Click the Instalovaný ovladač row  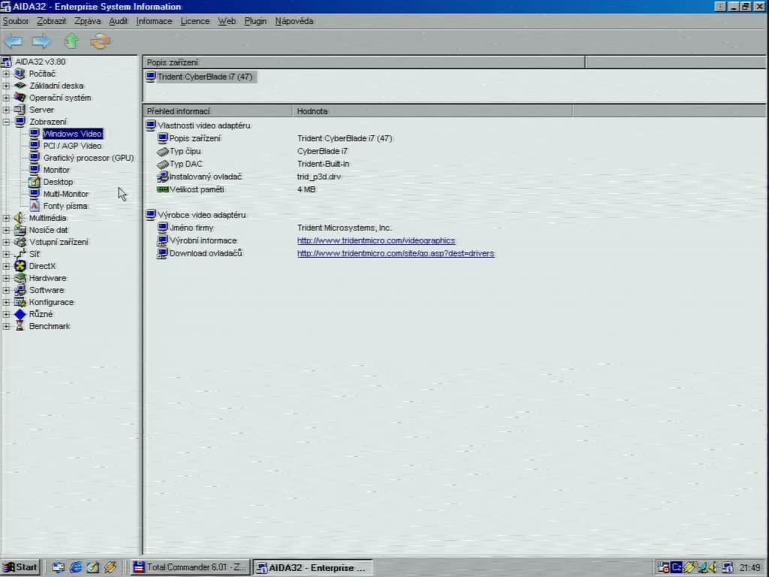(205, 177)
